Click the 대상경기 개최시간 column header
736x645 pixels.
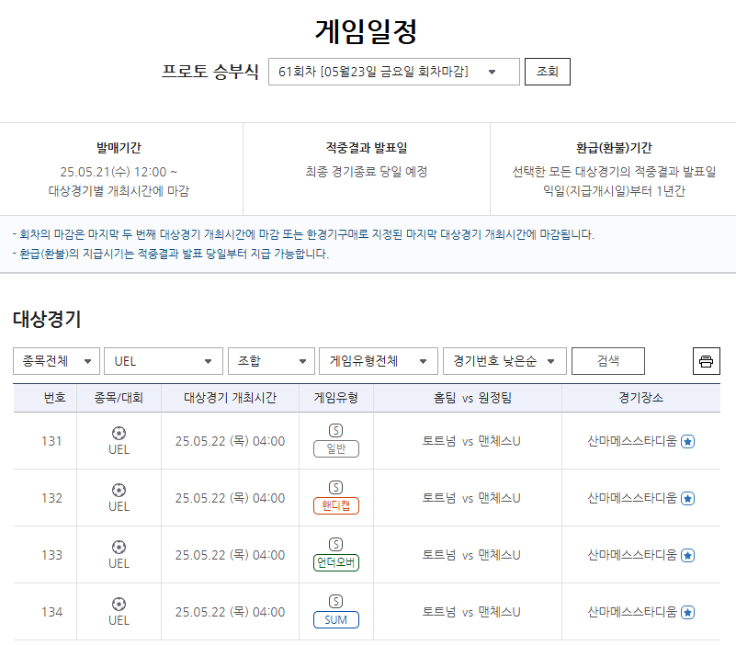pyautogui.click(x=230, y=398)
